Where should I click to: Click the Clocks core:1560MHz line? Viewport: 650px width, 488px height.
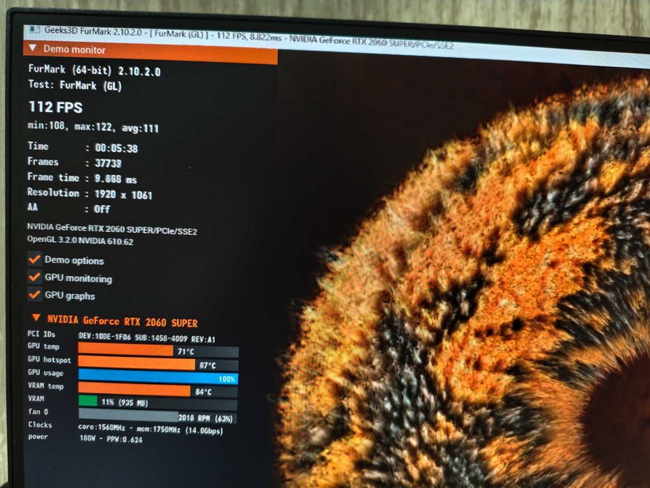[x=125, y=427]
